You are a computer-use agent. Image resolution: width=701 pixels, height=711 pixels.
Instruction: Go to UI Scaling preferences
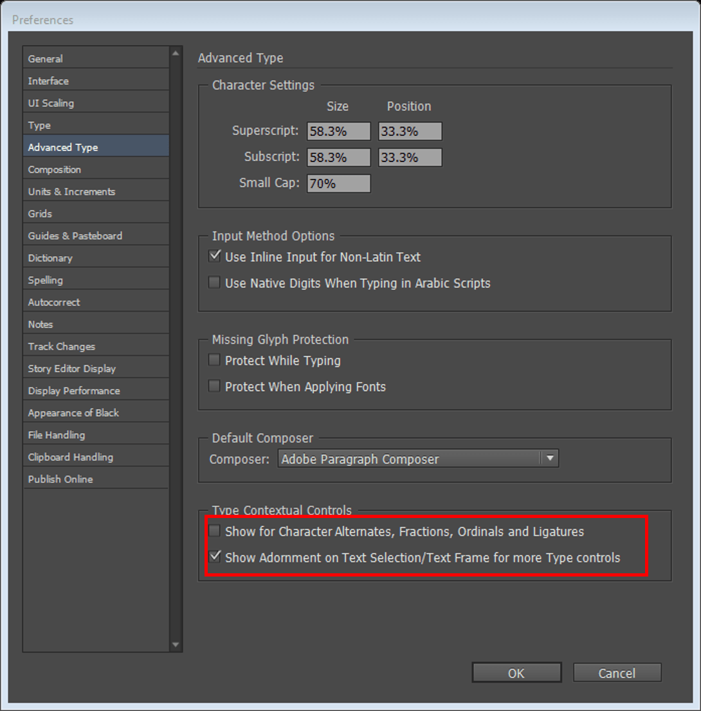coord(96,103)
